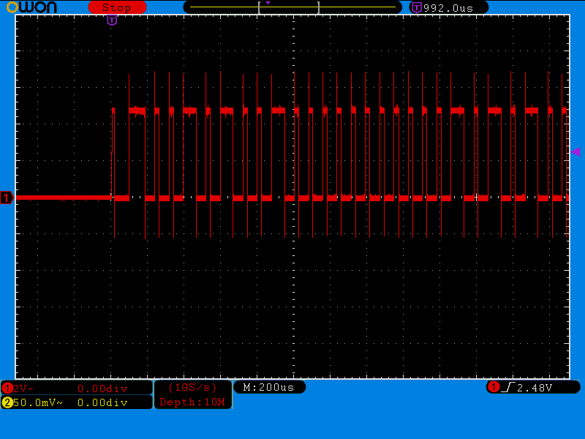This screenshot has width=585, height=439.
Task: Click the waveform memory position bar
Action: tap(292, 7)
